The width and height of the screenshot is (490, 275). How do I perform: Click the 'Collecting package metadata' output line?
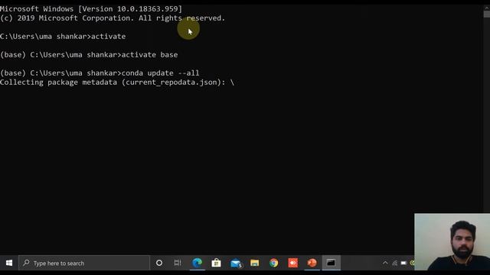[x=117, y=82]
